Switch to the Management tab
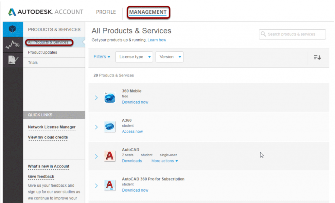Image resolution: width=335 pixels, height=203 pixels. point(148,12)
